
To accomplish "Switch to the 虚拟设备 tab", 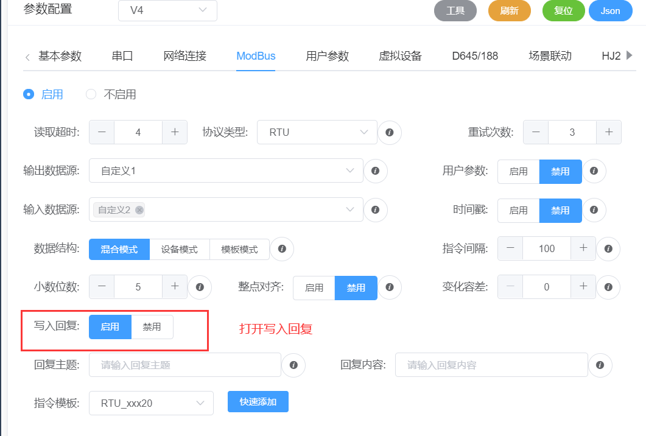I will click(400, 56).
